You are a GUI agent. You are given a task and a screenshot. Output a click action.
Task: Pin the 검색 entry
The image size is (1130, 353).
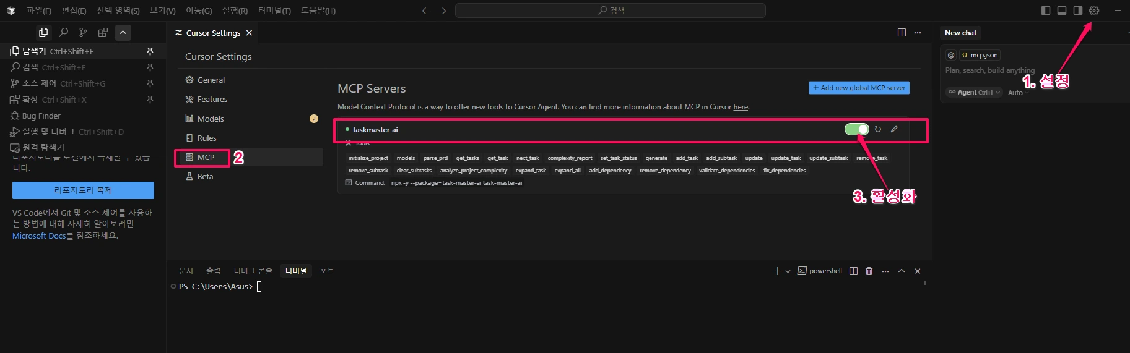pyautogui.click(x=150, y=67)
